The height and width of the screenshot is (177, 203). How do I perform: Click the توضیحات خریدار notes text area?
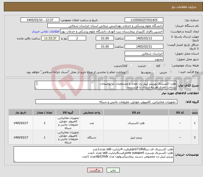click(94, 154)
